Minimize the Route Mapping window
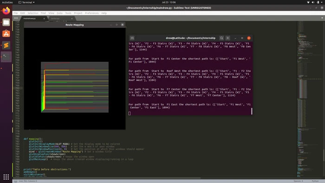 pos(111,25)
